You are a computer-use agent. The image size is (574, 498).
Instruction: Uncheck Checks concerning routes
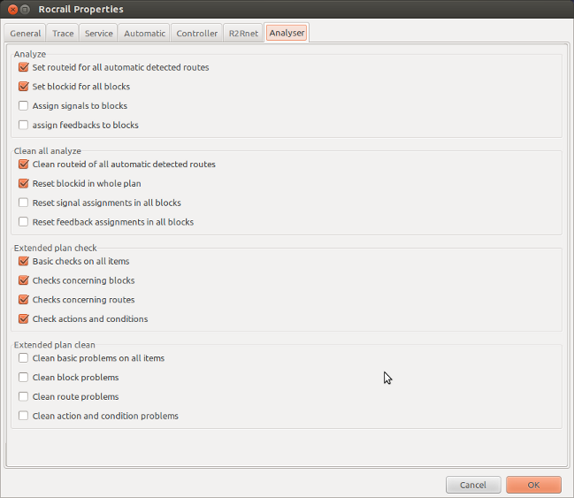pos(24,300)
